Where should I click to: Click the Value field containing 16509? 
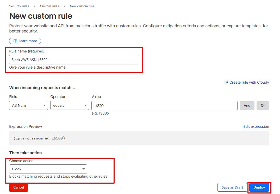tap(164, 105)
